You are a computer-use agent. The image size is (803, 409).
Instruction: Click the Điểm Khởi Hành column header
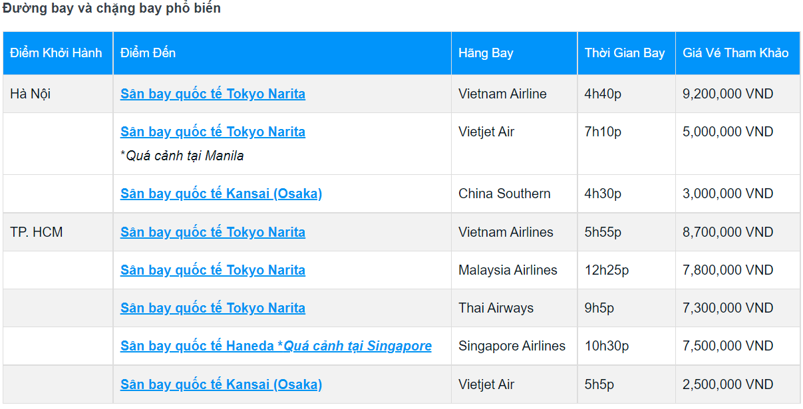click(57, 53)
